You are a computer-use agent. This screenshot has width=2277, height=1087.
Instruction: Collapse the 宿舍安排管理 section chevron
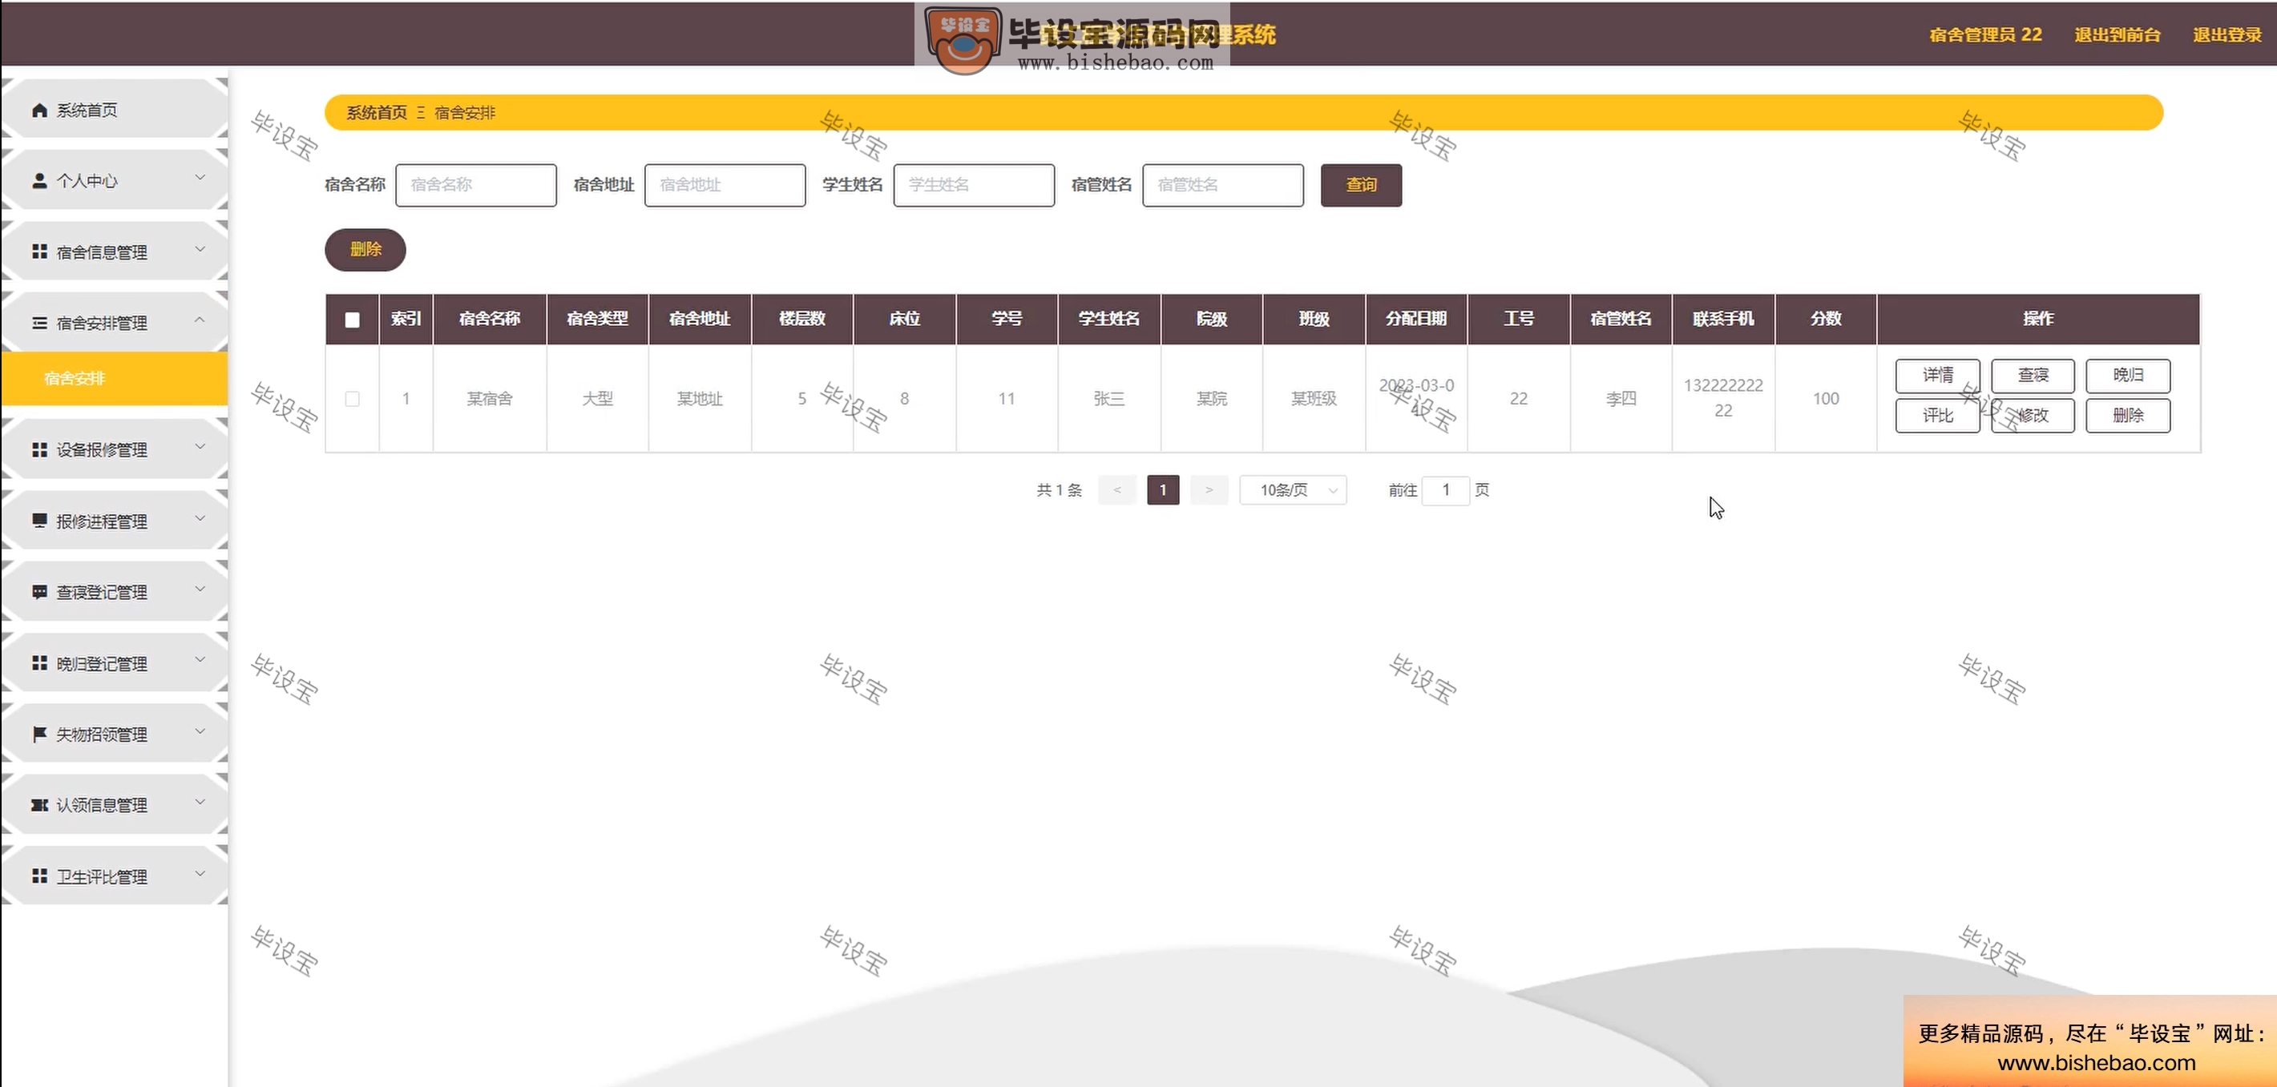200,319
